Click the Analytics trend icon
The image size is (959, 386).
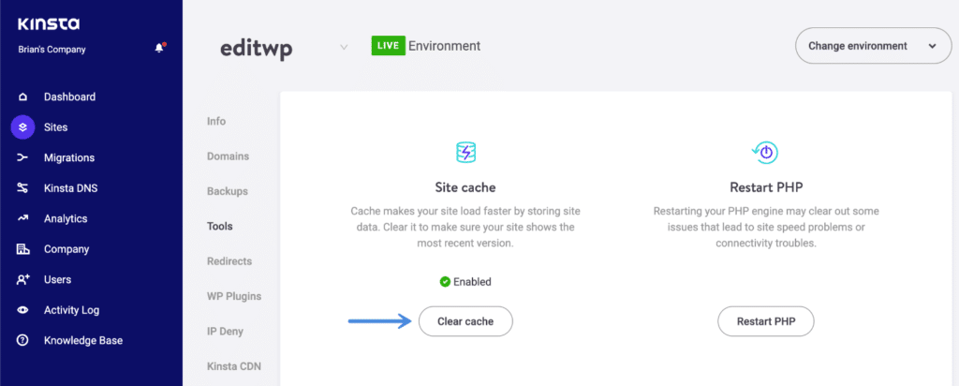pos(22,218)
